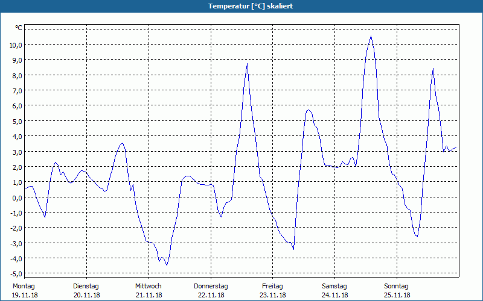Click the date '22.11.18'

211,295
